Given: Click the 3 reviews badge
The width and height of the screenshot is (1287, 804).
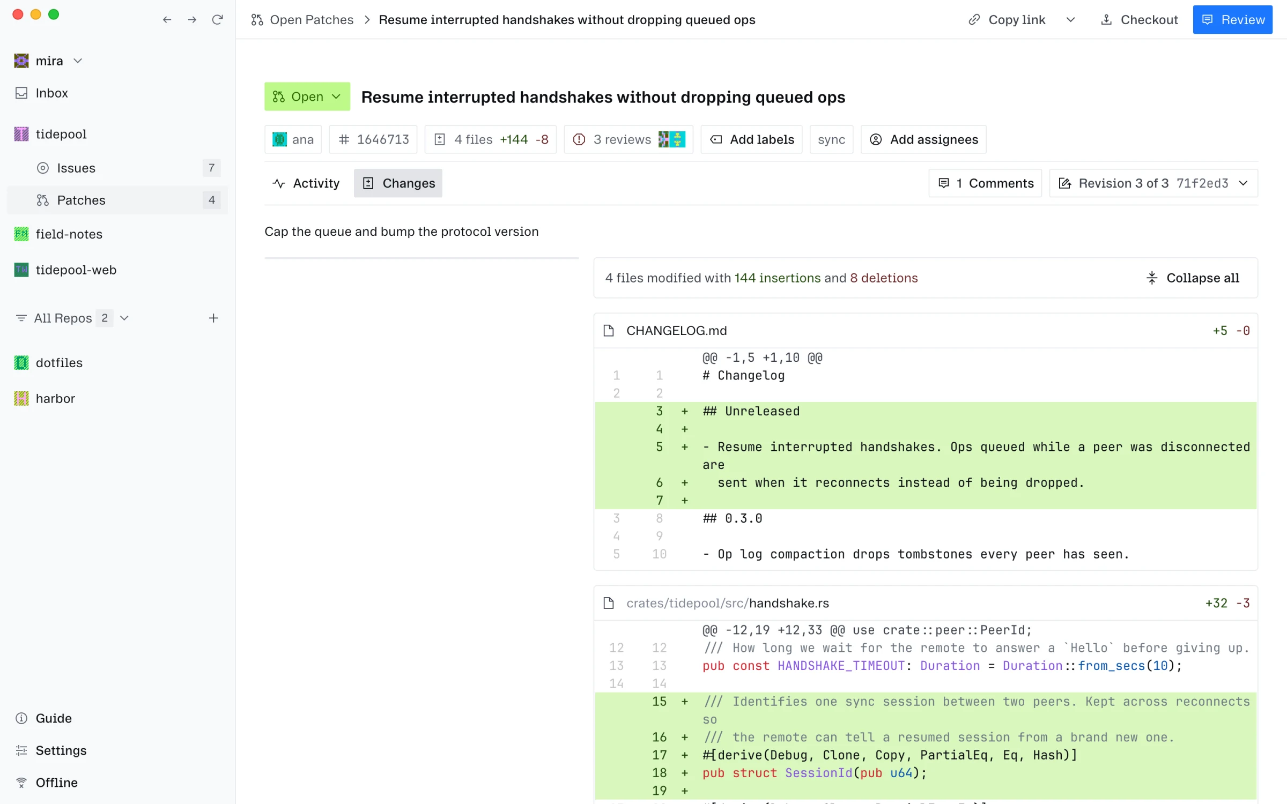Looking at the screenshot, I should click(628, 139).
